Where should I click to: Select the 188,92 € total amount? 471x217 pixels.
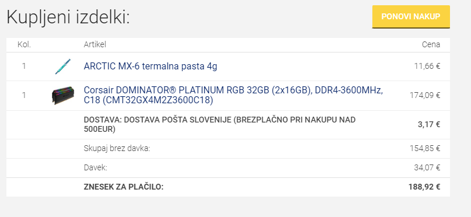pos(424,187)
